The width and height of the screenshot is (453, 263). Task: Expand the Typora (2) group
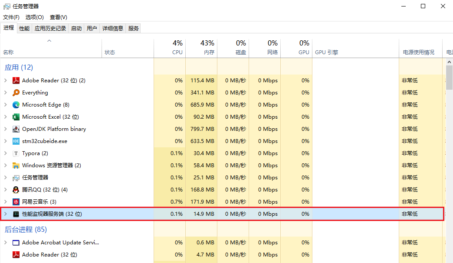(6, 153)
